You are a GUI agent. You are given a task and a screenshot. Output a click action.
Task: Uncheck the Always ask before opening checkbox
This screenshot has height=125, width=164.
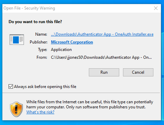[x=11, y=87]
